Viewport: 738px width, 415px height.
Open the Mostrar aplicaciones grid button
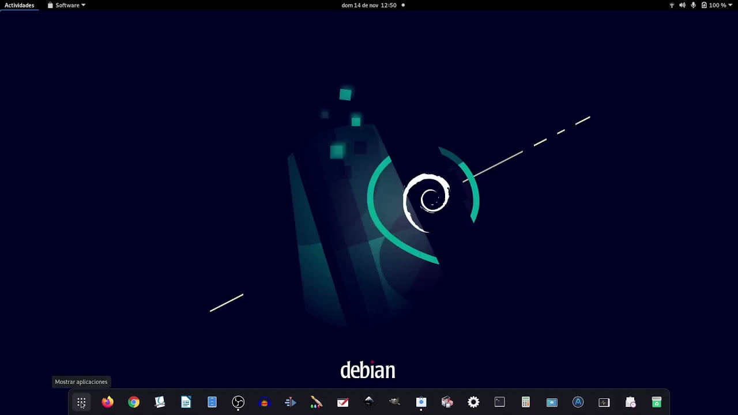(81, 402)
